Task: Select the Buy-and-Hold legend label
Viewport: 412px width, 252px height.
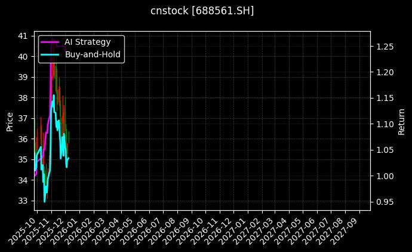Action: click(93, 54)
